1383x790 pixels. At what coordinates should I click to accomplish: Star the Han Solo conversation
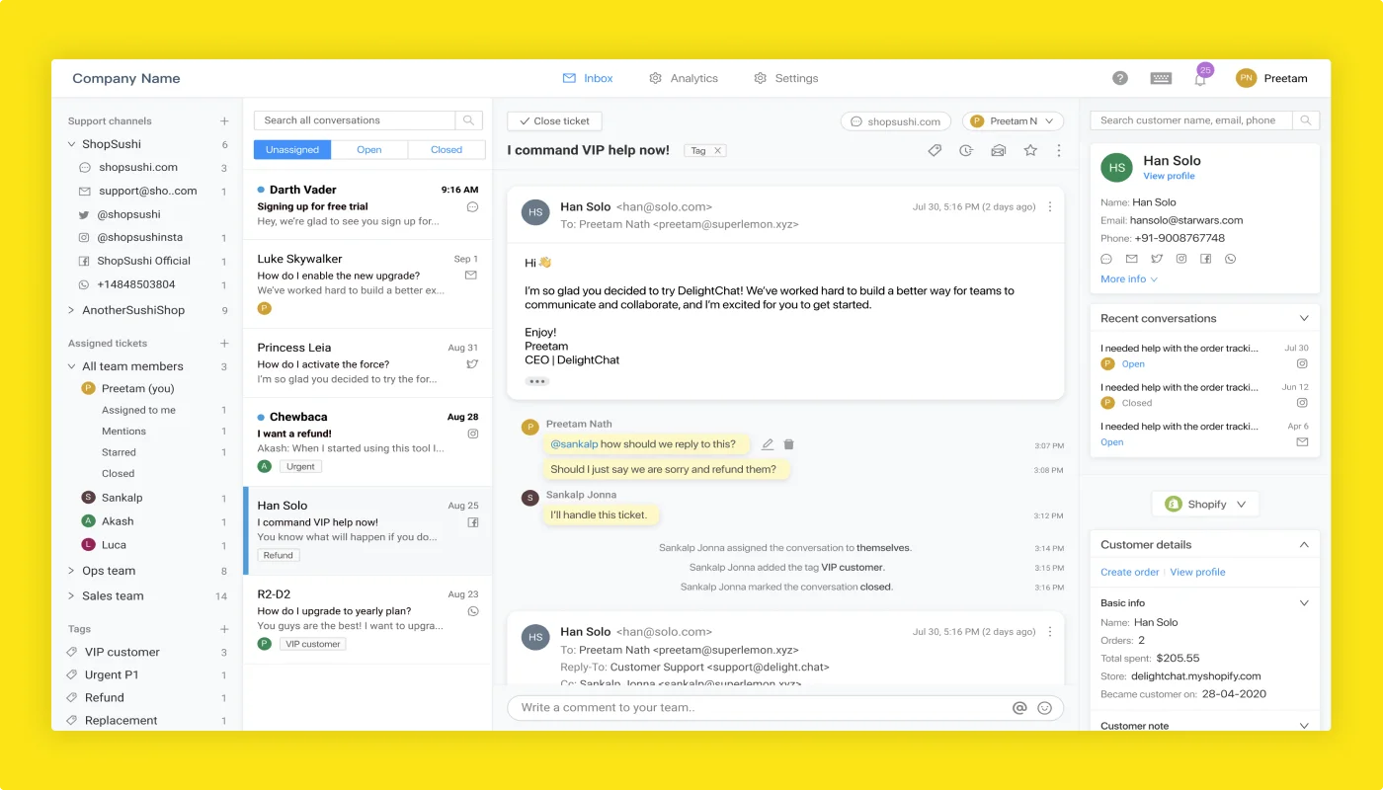[1030, 150]
